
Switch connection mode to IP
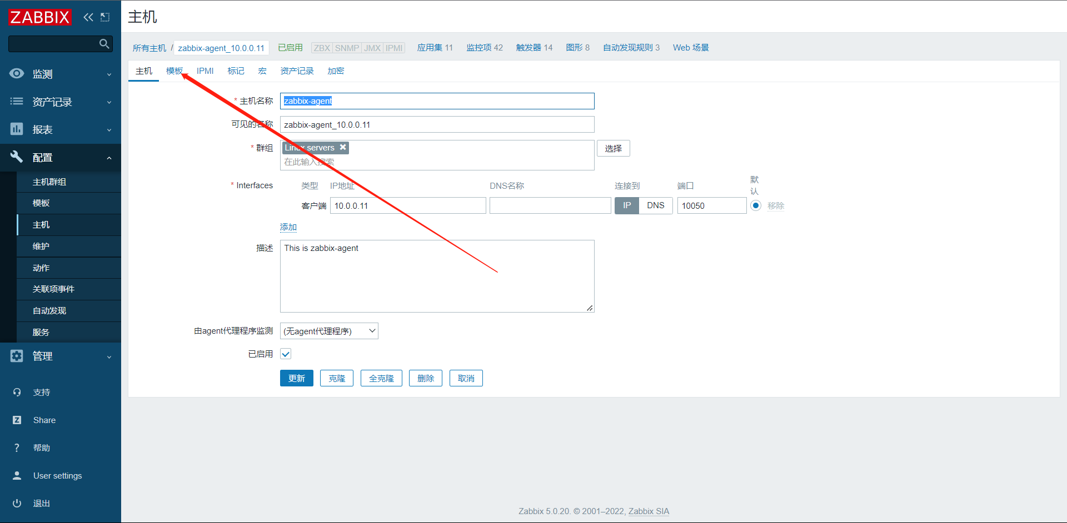pyautogui.click(x=627, y=205)
